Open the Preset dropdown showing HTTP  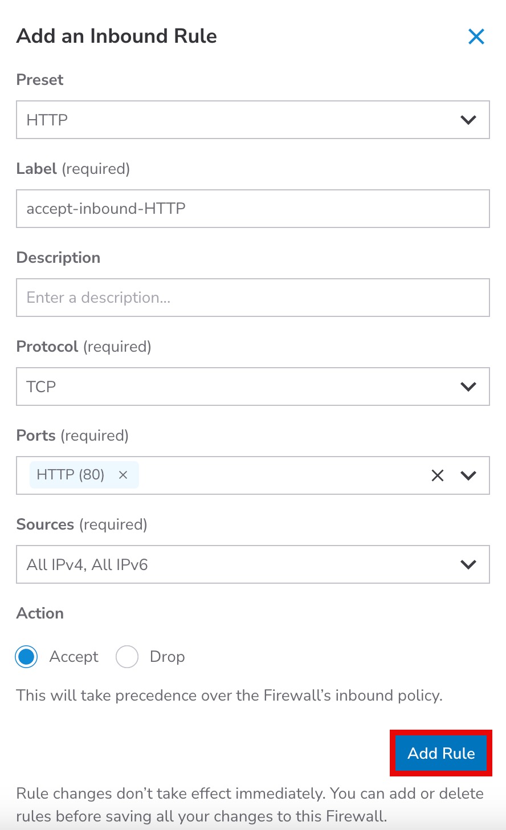(x=228, y=120)
